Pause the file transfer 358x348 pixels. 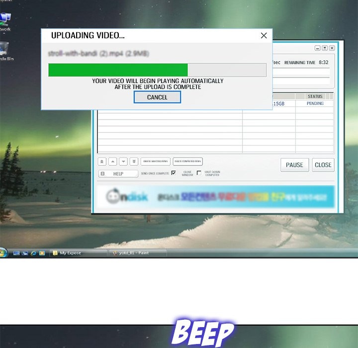click(294, 165)
